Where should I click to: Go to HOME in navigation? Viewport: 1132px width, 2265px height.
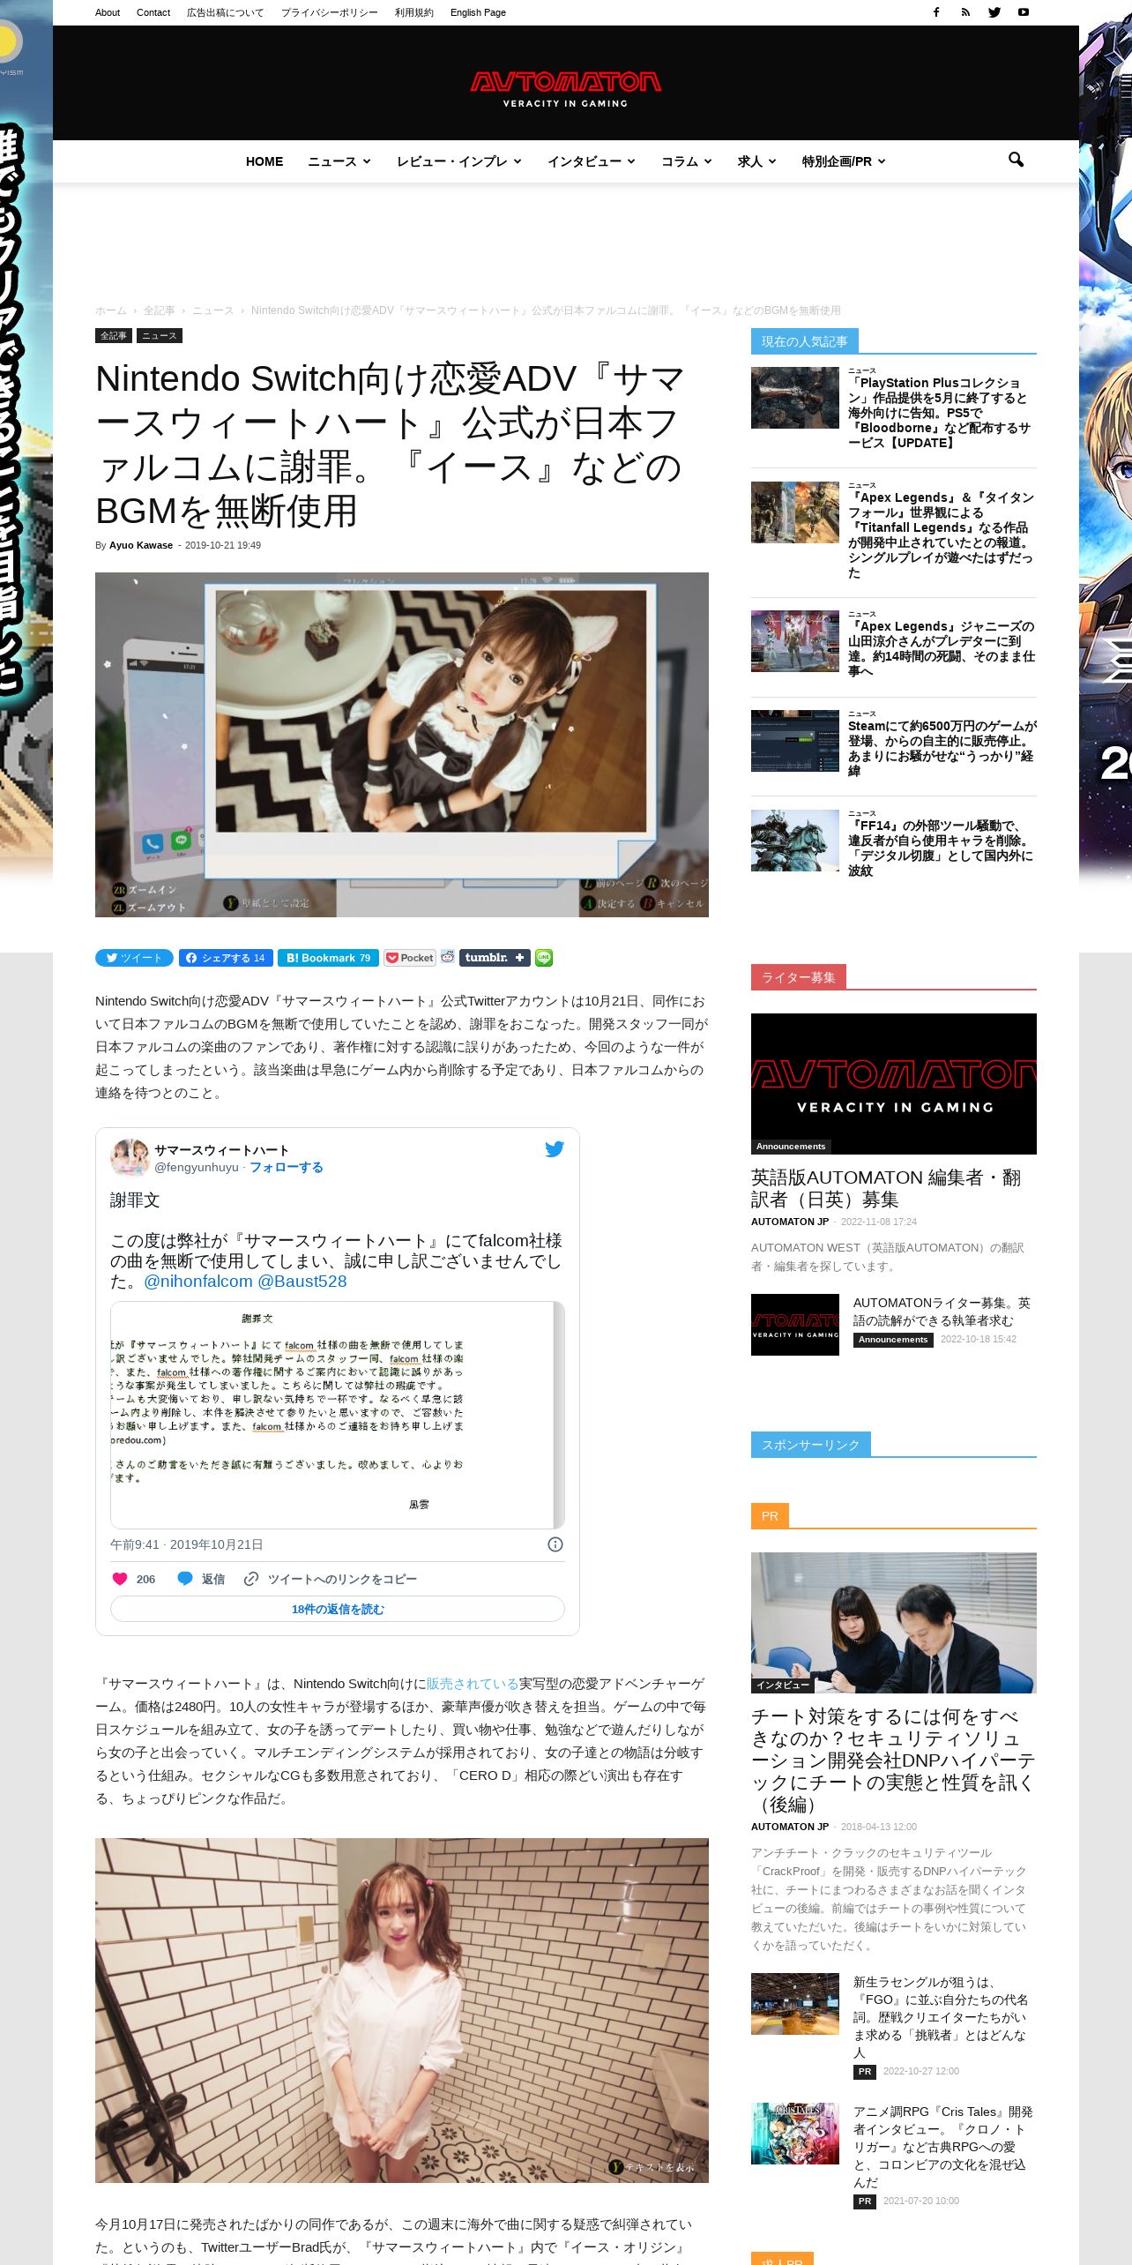[x=264, y=161]
